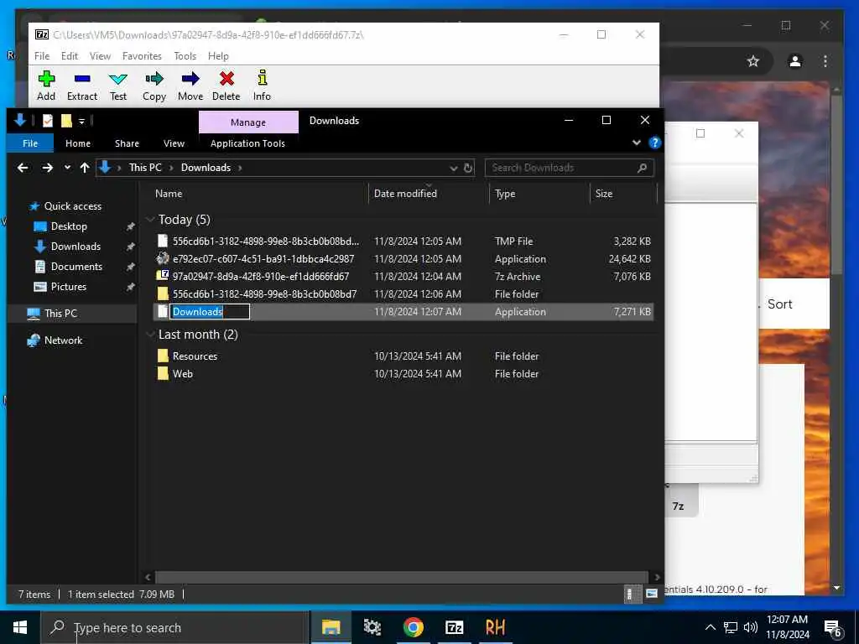859x644 pixels.
Task: Click Downloads in the address breadcrumb
Action: point(206,168)
